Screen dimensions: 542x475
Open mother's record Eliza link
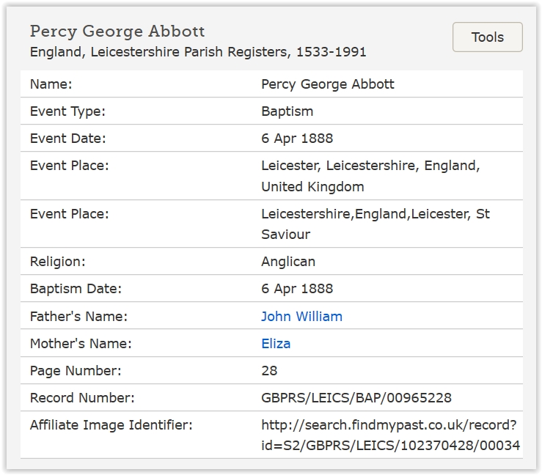click(x=276, y=344)
